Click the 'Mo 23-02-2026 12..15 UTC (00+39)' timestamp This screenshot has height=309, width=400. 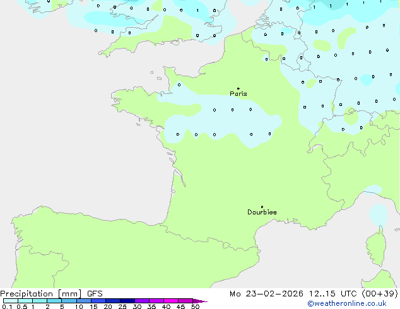[314, 294]
